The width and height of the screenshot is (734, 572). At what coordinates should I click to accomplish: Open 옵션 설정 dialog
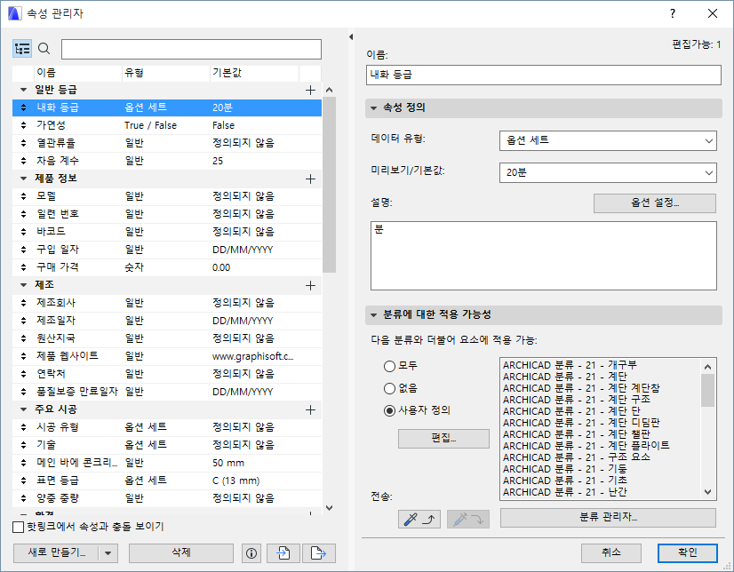[x=654, y=203]
